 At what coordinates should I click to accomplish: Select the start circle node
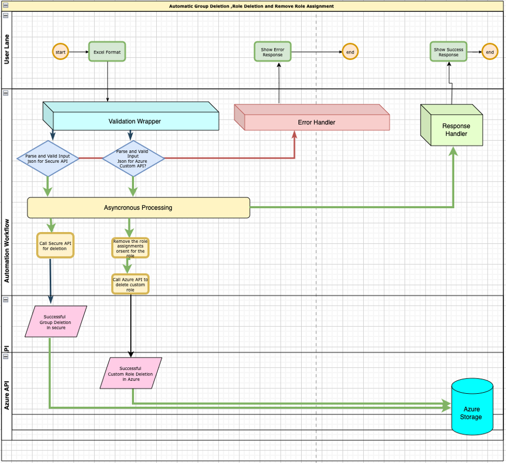pyautogui.click(x=61, y=52)
